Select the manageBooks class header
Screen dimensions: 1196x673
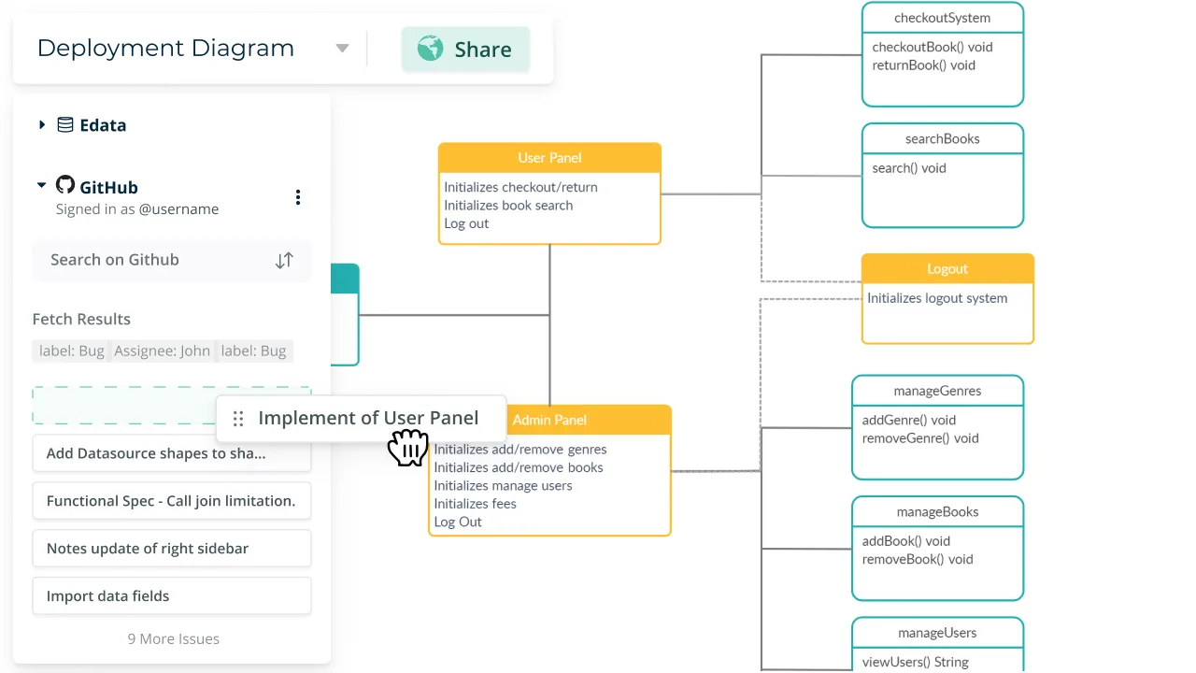tap(938, 511)
